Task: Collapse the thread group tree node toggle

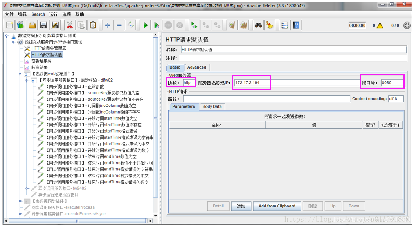Action: [13, 42]
